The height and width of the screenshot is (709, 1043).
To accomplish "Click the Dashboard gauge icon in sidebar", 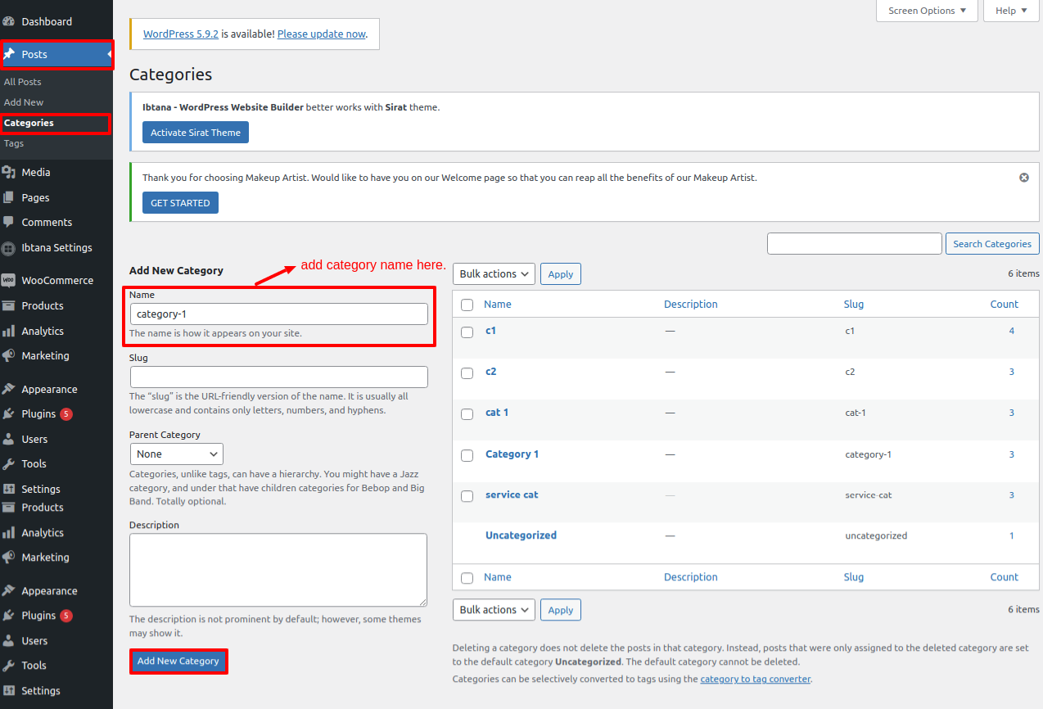I will (9, 21).
